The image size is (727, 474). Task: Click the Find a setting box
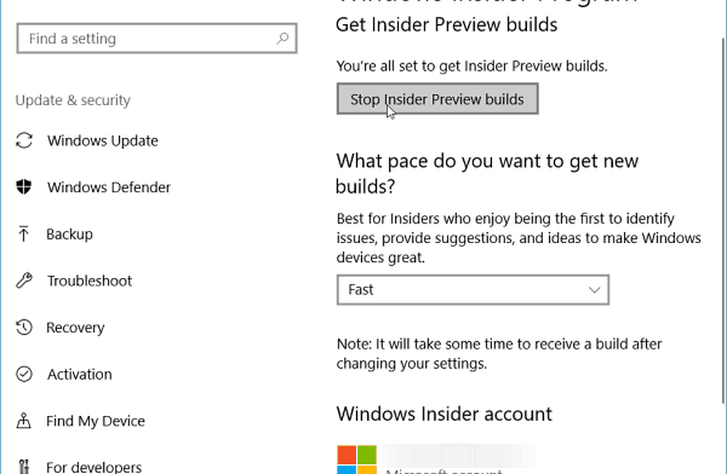[145, 39]
